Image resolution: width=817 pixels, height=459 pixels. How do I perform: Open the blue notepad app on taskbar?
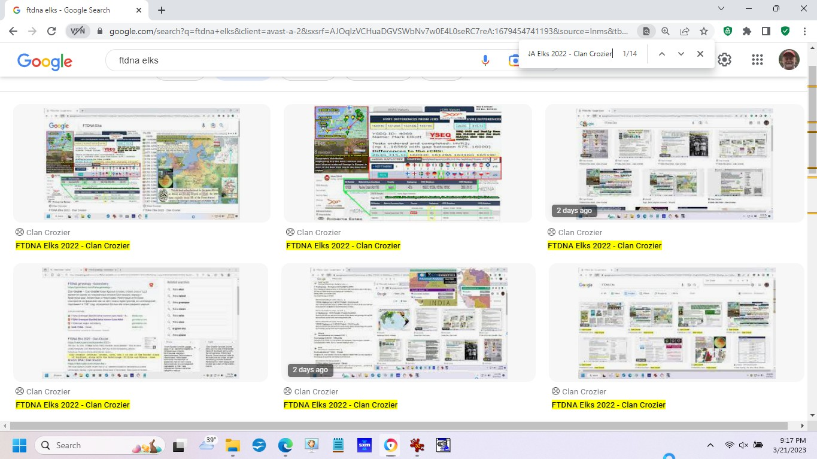tap(338, 445)
